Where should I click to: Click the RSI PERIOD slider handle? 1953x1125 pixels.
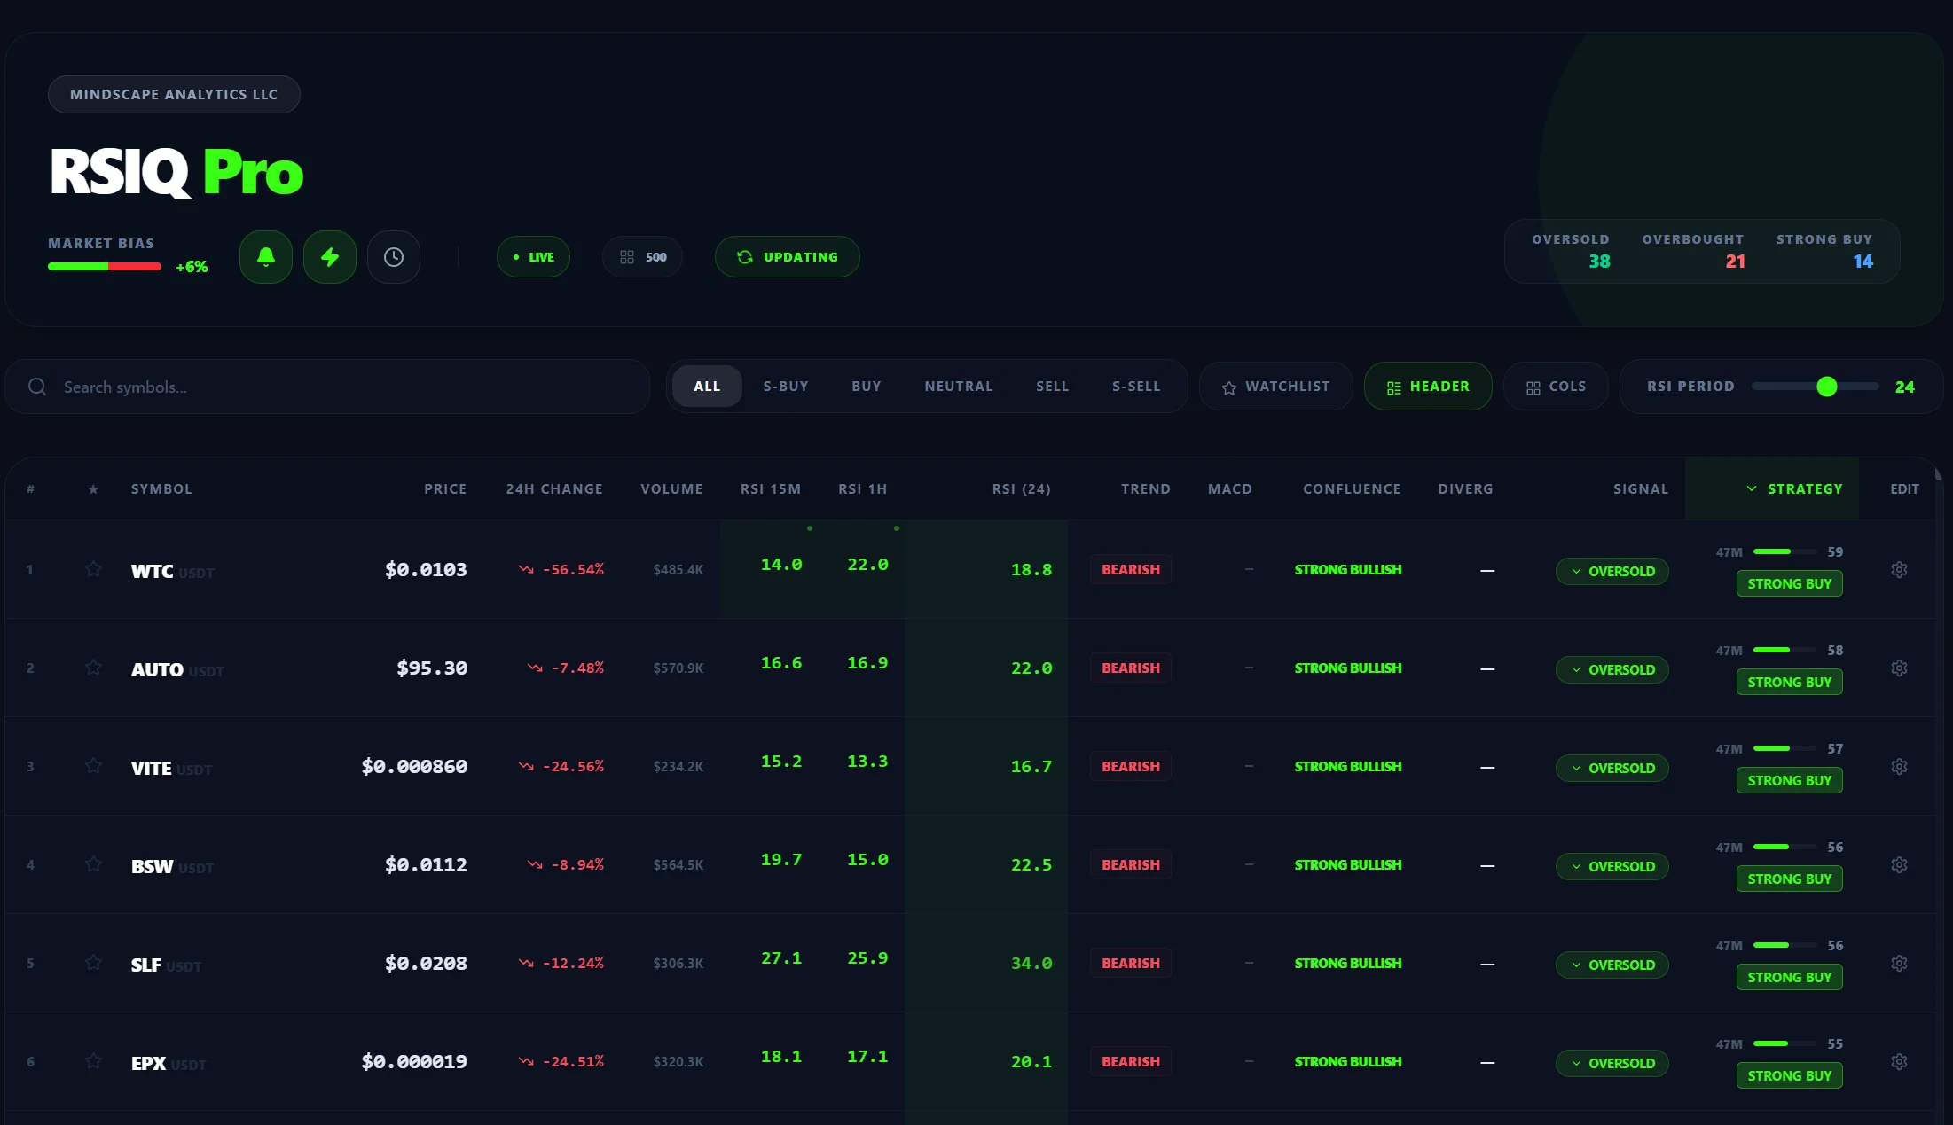[1826, 387]
